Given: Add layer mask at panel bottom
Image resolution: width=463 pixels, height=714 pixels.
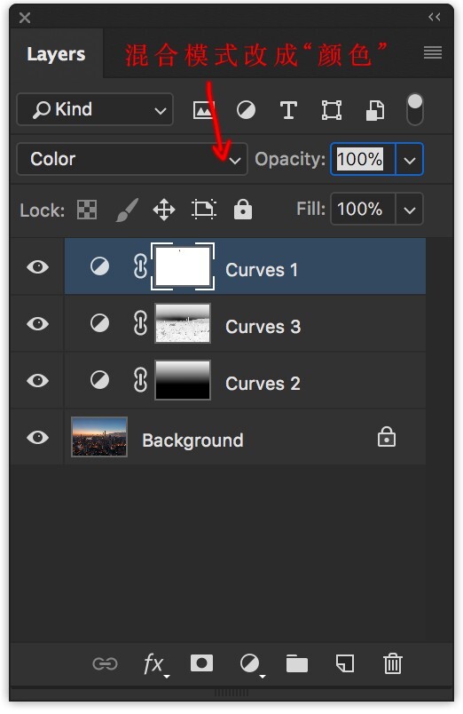Looking at the screenshot, I should pos(201,663).
